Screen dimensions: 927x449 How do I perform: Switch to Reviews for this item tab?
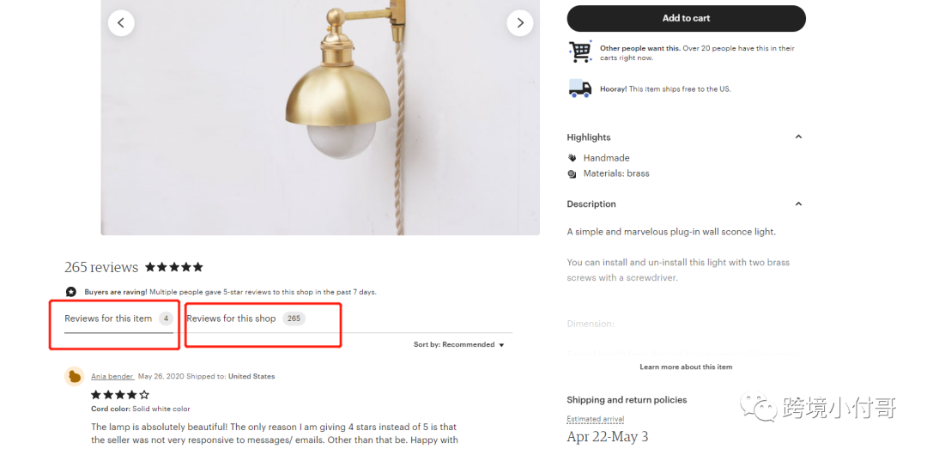pos(108,319)
